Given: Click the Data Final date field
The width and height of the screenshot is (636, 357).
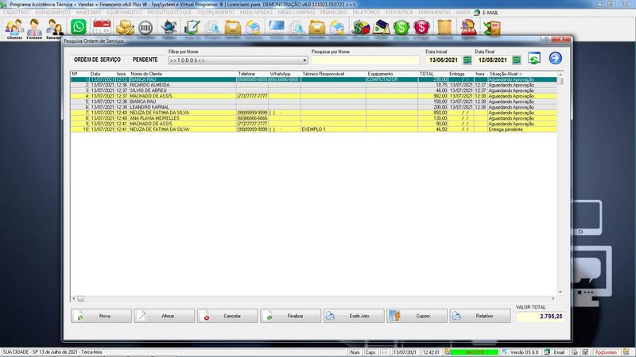Looking at the screenshot, I should [x=492, y=60].
